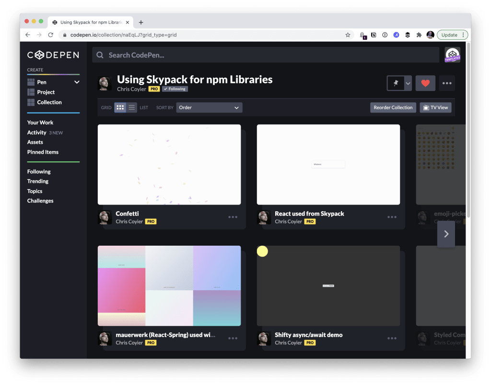Switch to list view icon
The height and width of the screenshot is (385, 491).
pos(131,108)
